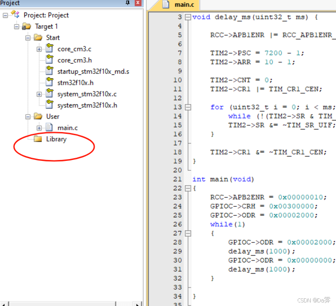Screen dimensions: 336x306
Task: Collapse the User group folder
Action: 28,117
